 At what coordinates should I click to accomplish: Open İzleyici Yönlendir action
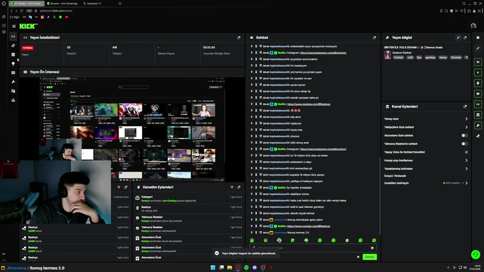[395, 176]
